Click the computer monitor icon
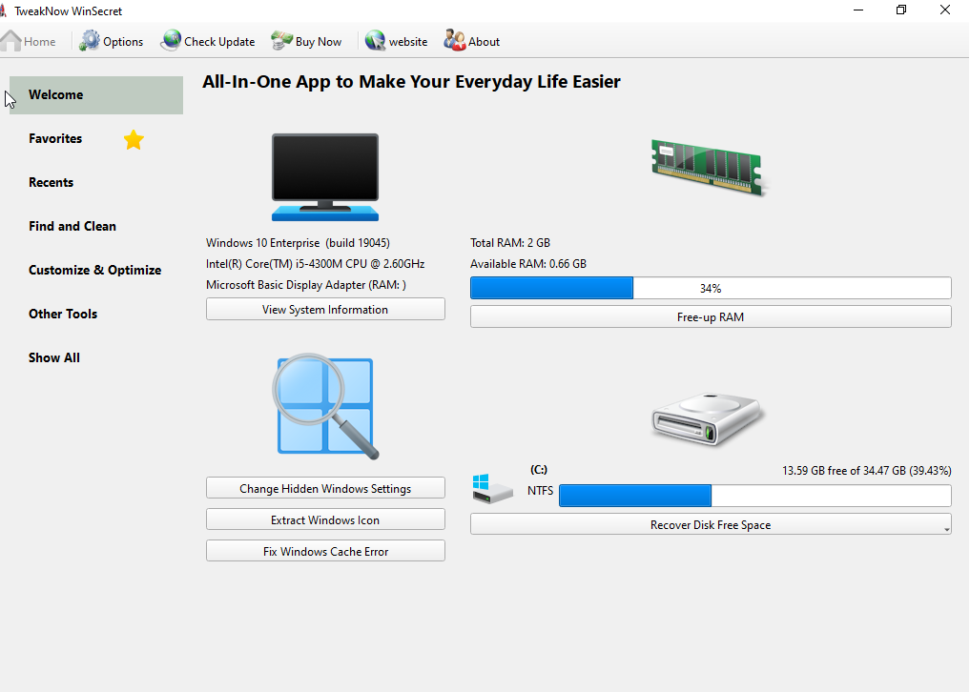The height and width of the screenshot is (692, 970). click(325, 177)
